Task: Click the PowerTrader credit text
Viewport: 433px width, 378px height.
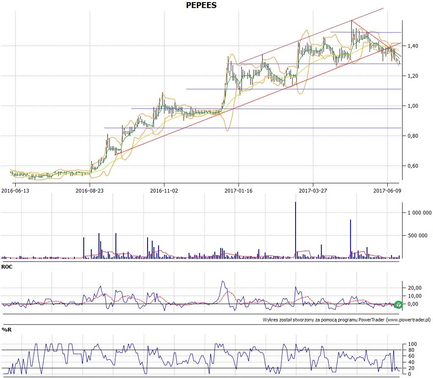Action: [347, 320]
